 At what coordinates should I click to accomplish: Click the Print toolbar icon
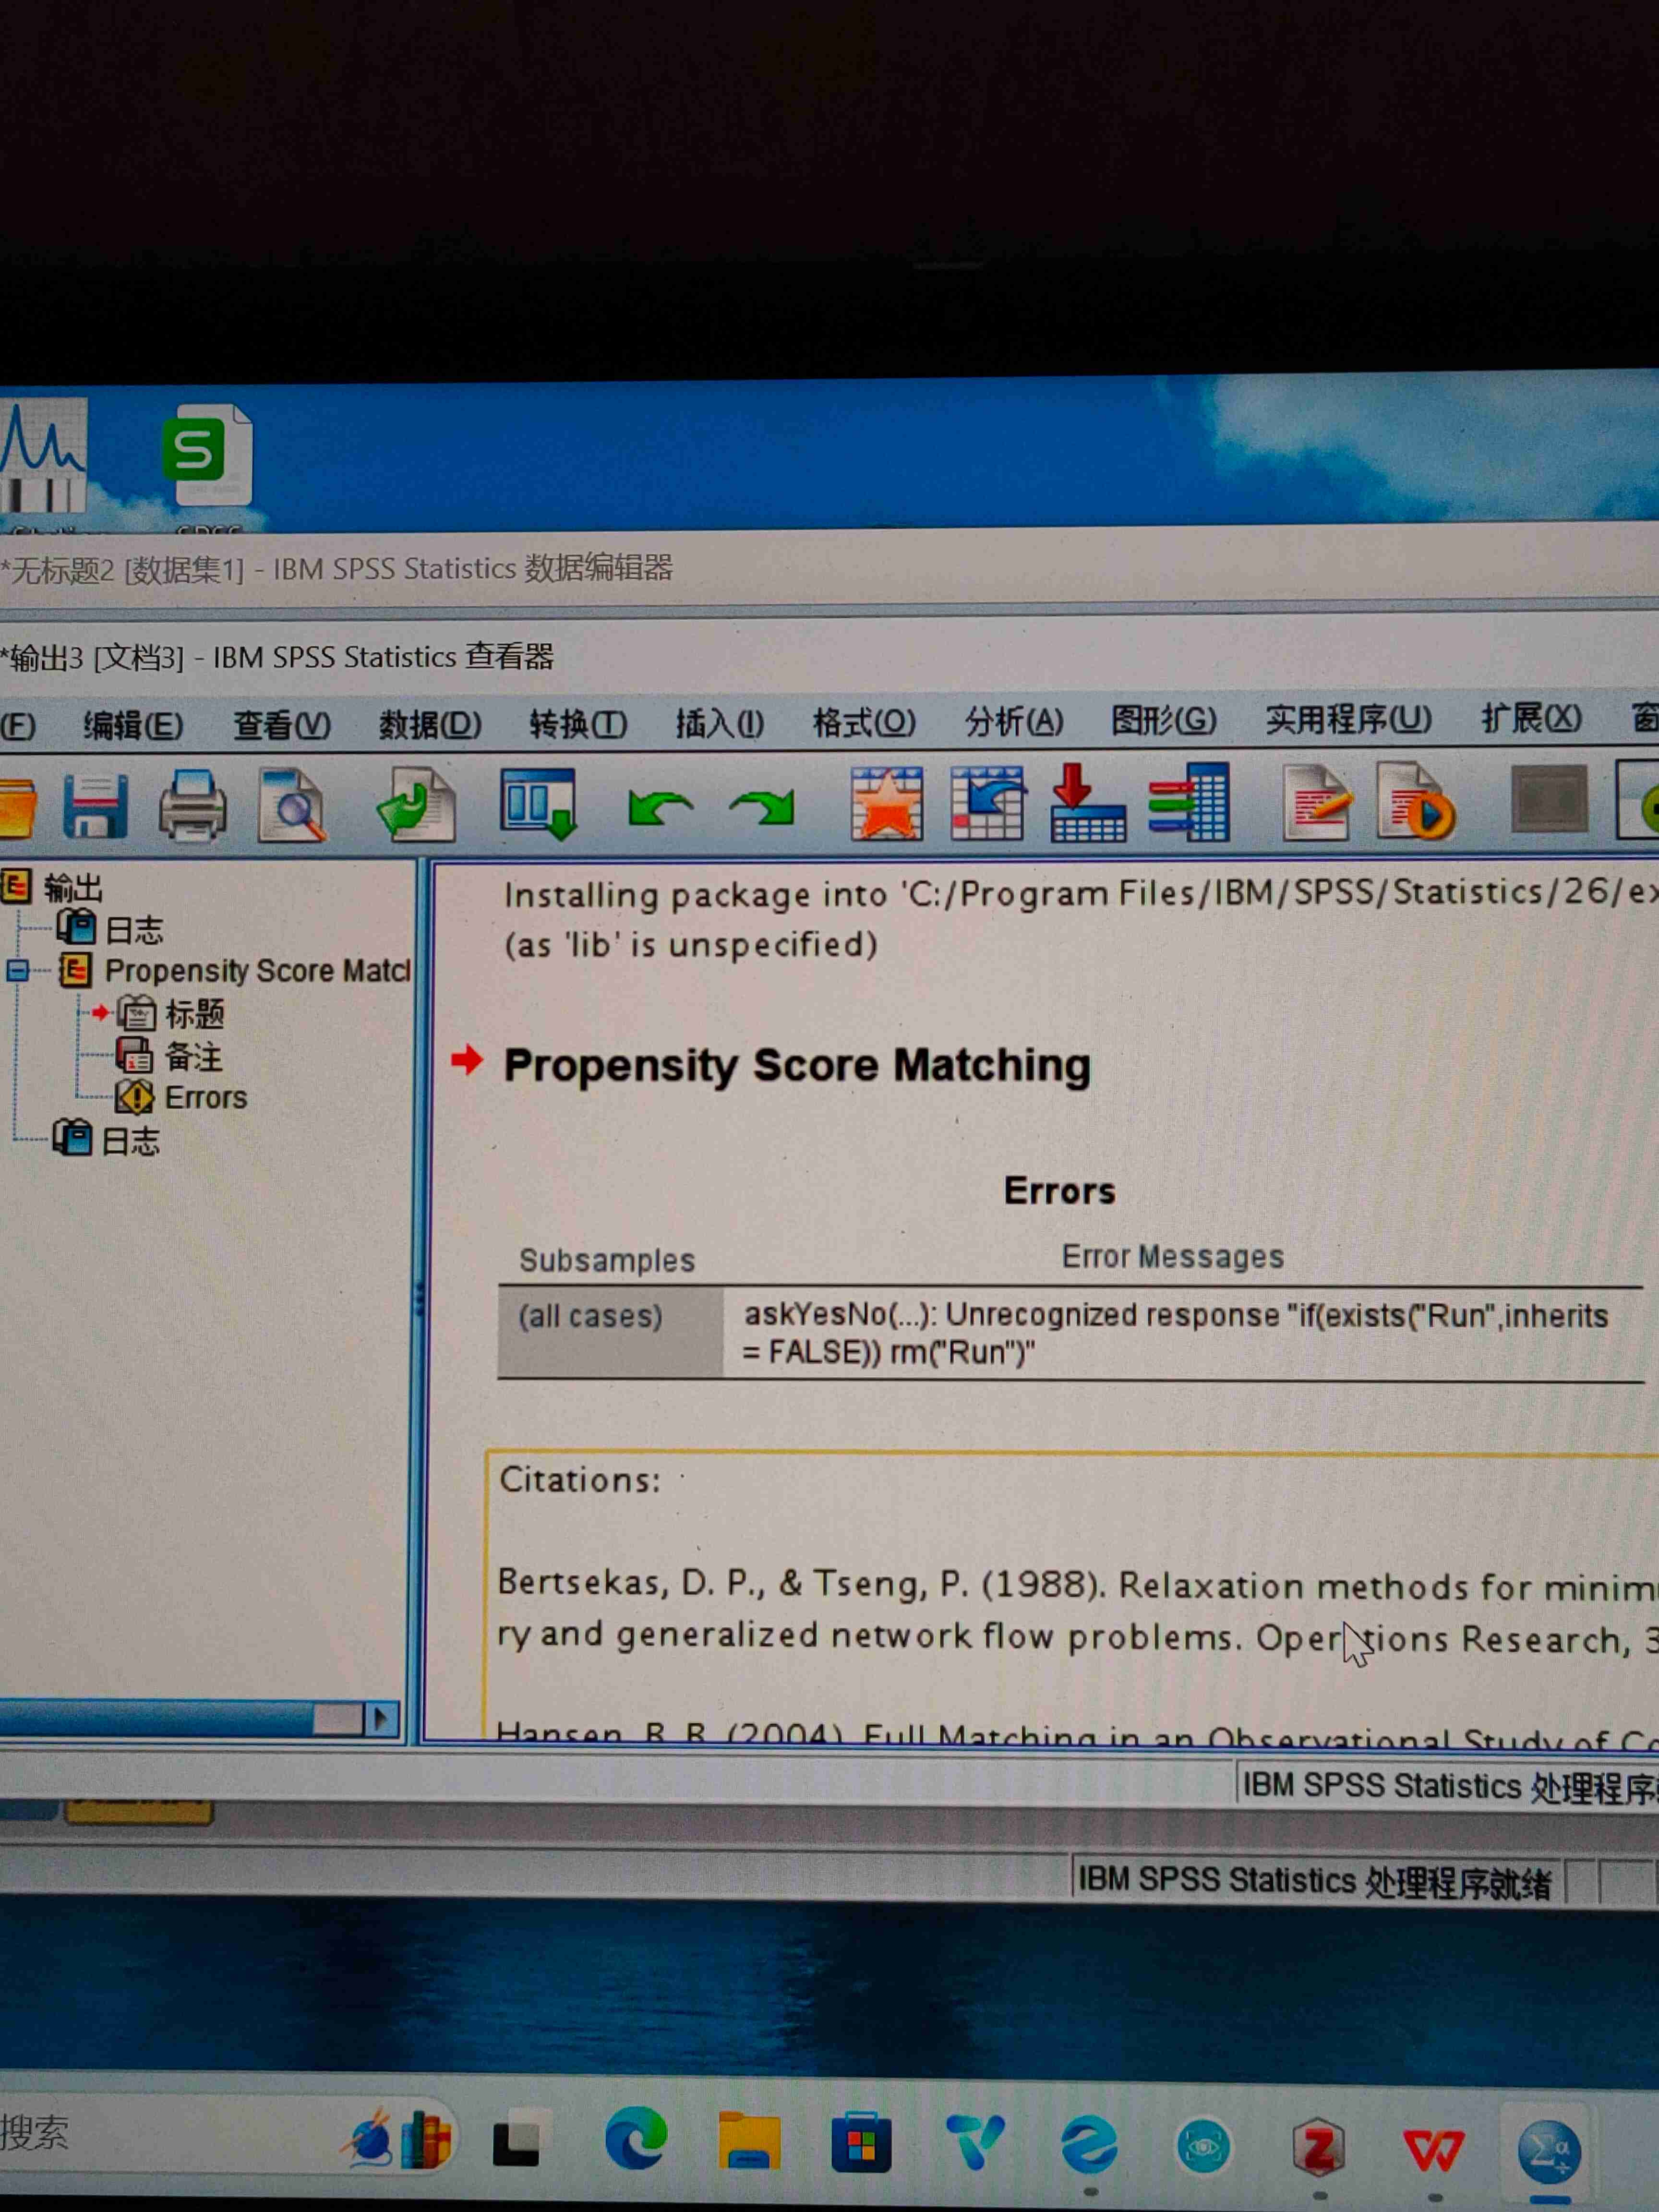coord(192,806)
